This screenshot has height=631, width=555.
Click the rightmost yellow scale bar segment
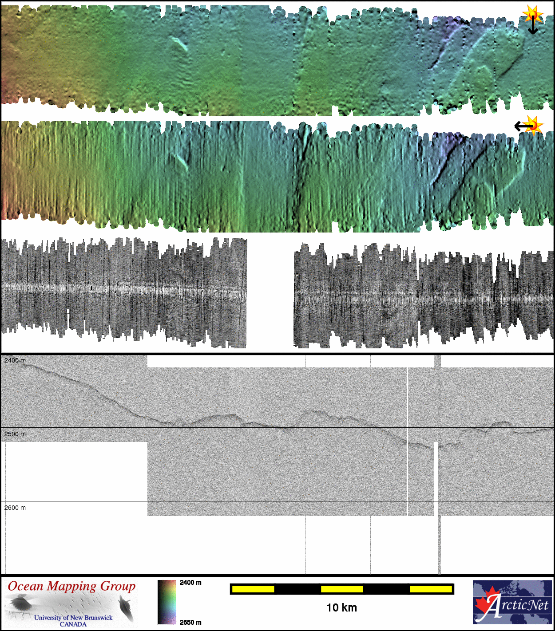pos(430,589)
